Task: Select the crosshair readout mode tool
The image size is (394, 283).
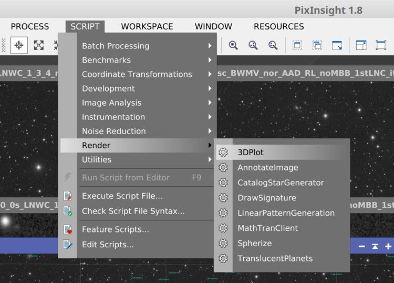Action: 19,45
